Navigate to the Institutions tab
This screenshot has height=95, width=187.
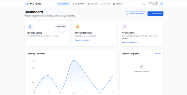[119, 4]
